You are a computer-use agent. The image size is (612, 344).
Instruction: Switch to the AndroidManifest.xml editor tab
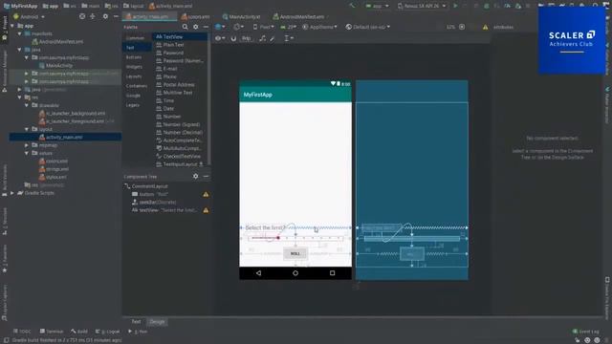tap(299, 16)
